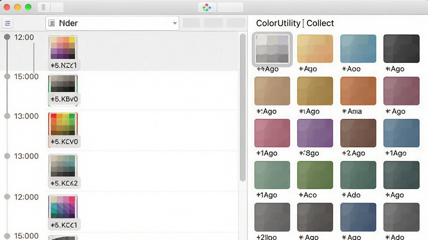Image resolution: width=428 pixels, height=240 pixels.
Task: Click the list view icon in the sidebar header
Action: [x=8, y=23]
